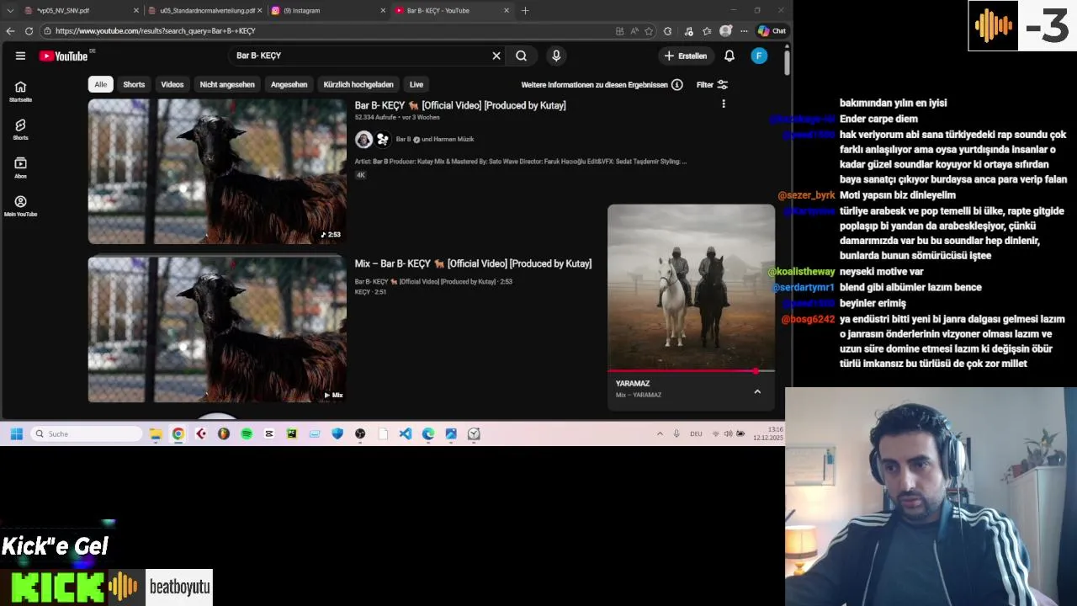Click the Erstellen create button

pos(686,56)
